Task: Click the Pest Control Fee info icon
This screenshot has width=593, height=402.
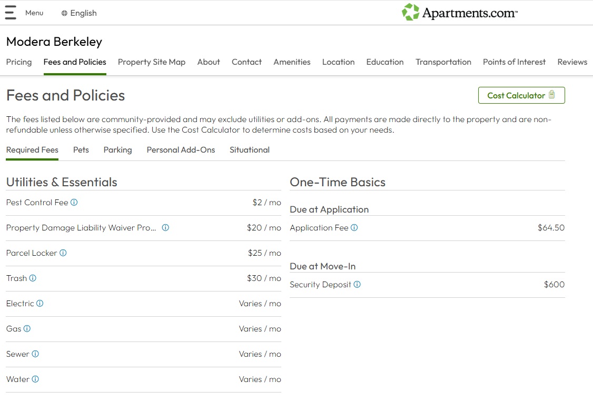Action: (x=74, y=203)
